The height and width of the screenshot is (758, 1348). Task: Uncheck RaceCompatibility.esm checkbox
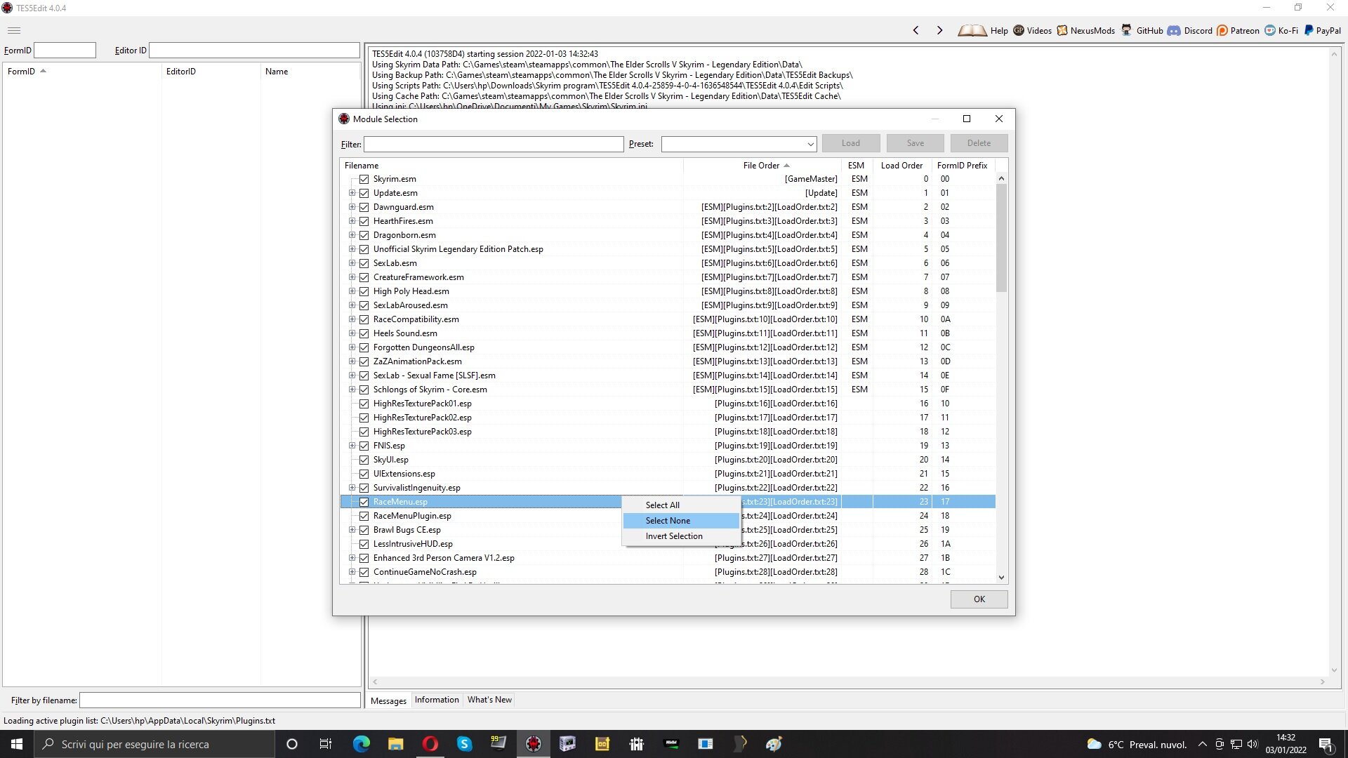364,319
